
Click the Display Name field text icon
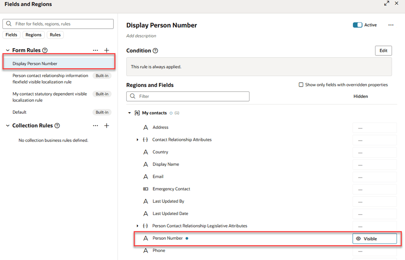tap(146, 164)
